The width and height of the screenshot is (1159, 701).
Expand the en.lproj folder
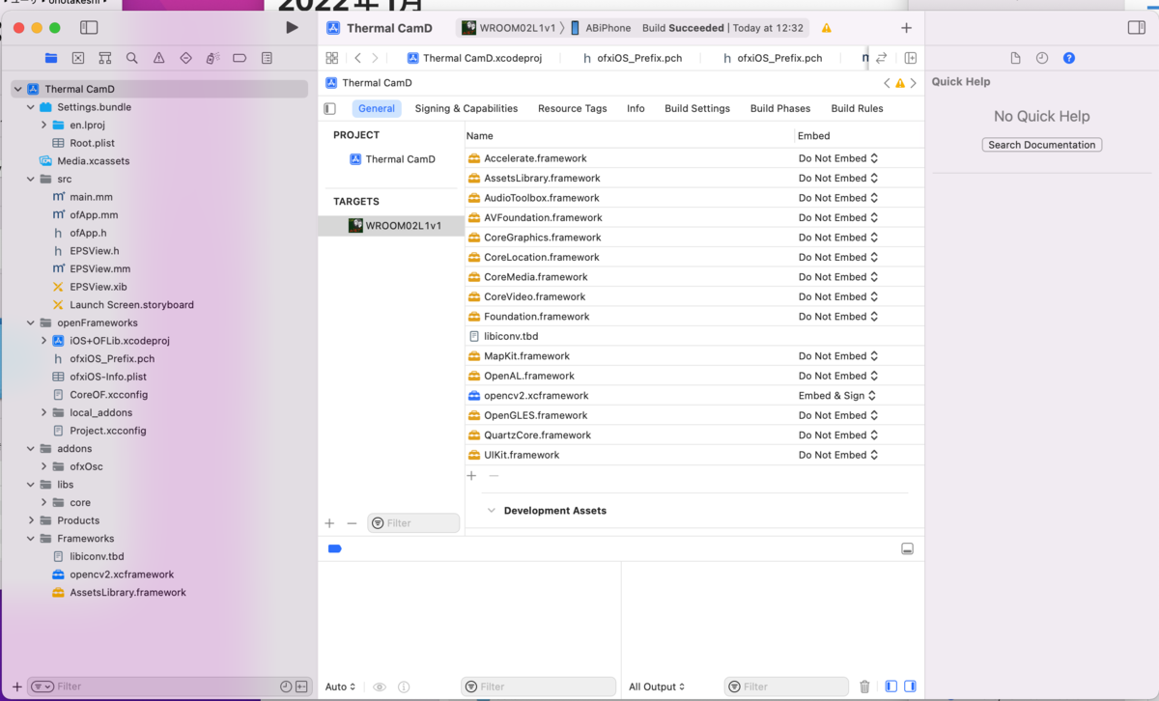[44, 126]
